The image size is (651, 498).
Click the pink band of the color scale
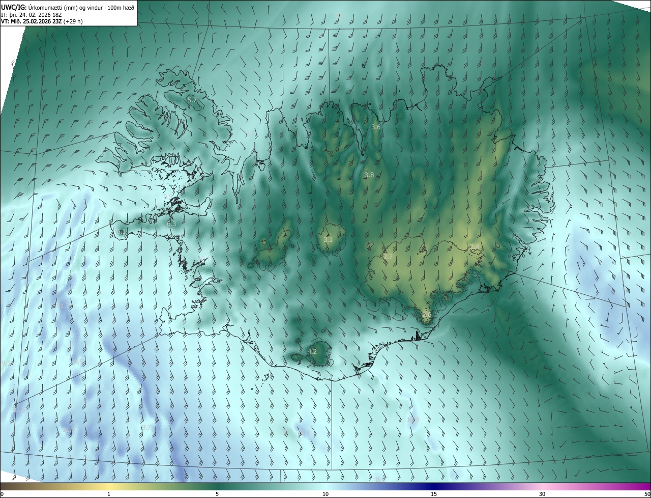click(x=542, y=487)
